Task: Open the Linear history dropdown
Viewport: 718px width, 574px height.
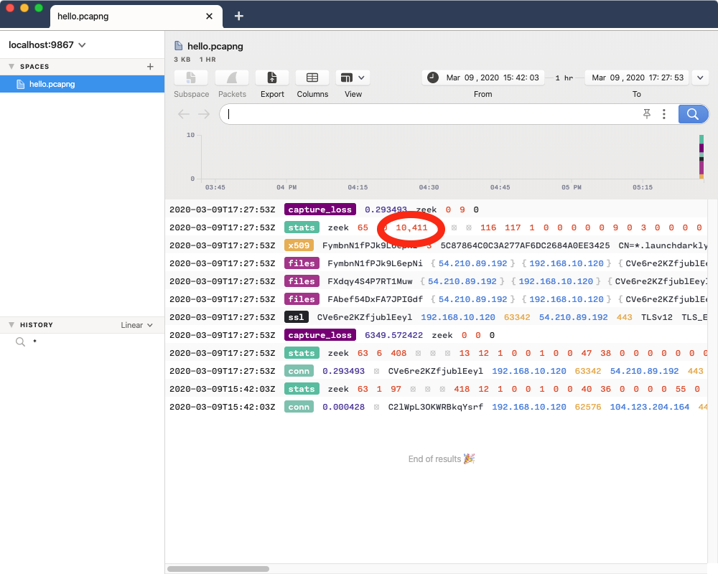Action: click(x=136, y=325)
